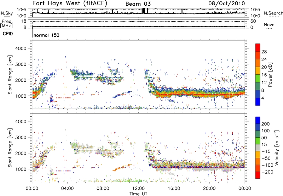Click the "12:00" time tick label

(x=138, y=189)
